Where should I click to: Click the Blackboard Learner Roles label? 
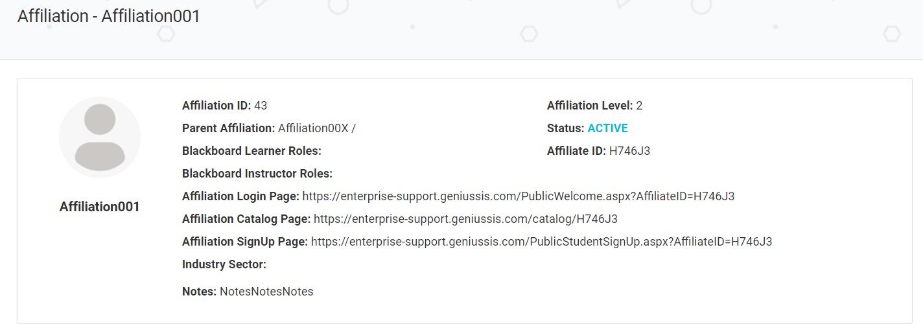coord(251,151)
